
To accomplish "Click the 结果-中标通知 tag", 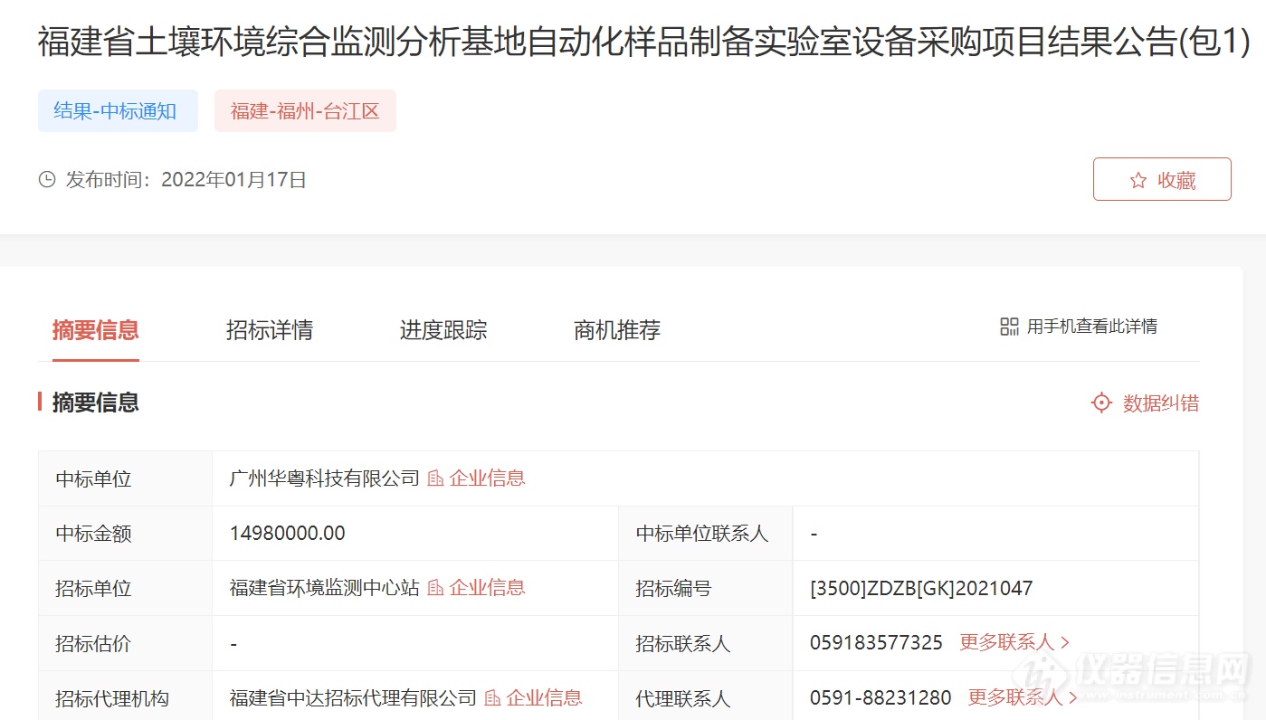I will tap(118, 111).
